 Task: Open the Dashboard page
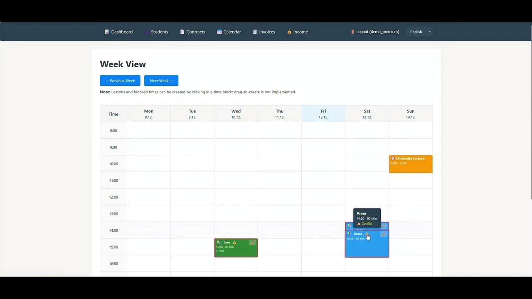click(x=119, y=32)
